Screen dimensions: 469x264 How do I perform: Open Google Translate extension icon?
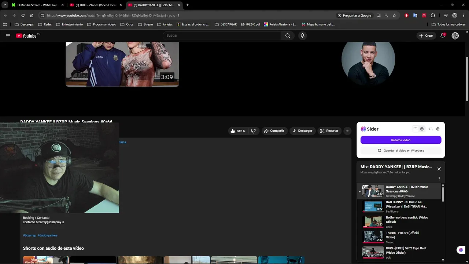pos(415,15)
